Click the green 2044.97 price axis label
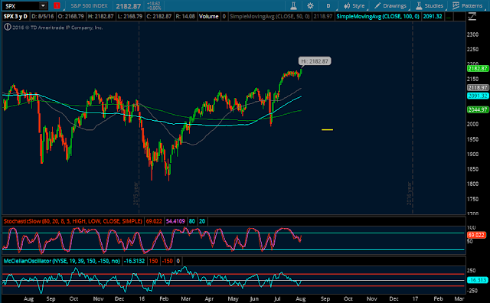The width and height of the screenshot is (490, 303). click(x=478, y=109)
